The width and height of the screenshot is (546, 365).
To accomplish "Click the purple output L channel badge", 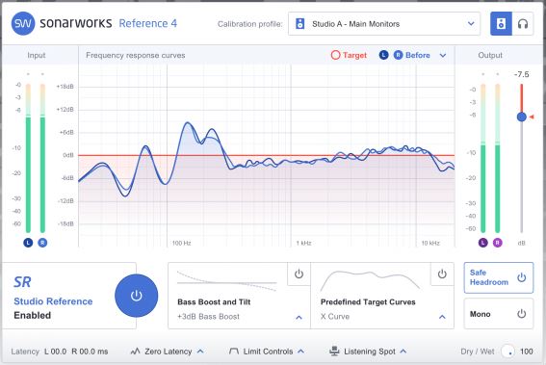I will pyautogui.click(x=483, y=243).
